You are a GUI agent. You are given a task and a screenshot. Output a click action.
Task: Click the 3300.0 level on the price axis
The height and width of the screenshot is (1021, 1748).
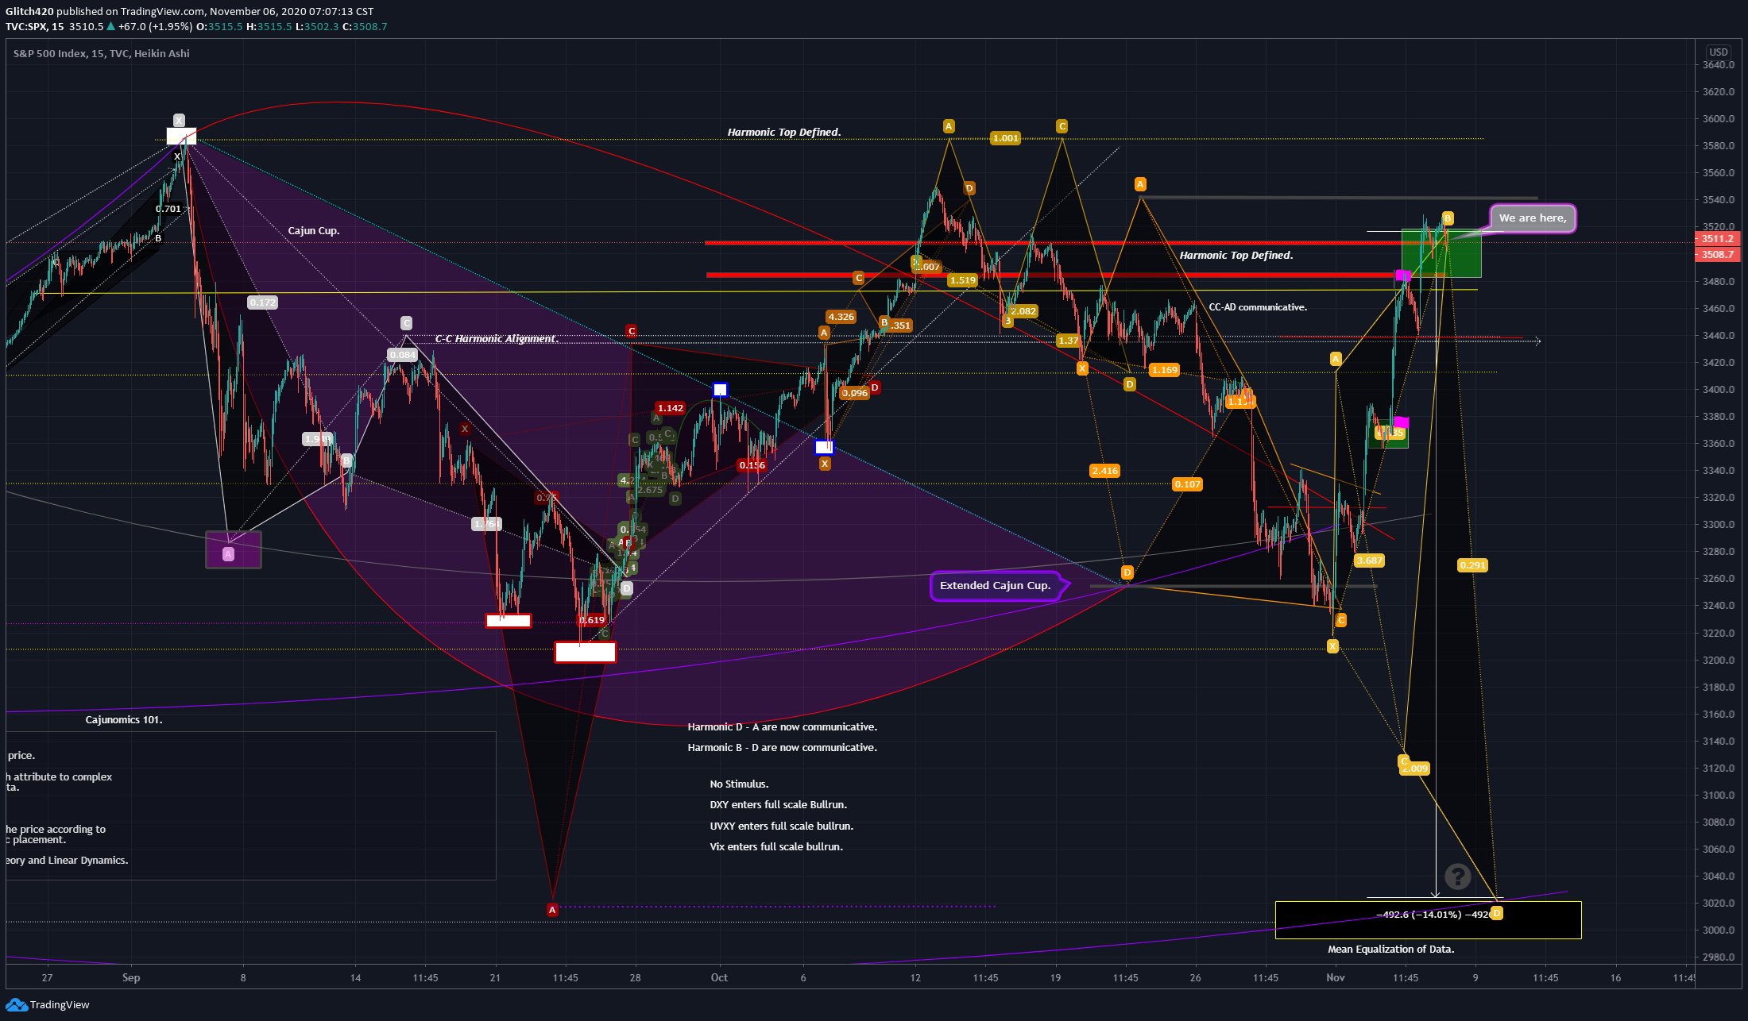coord(1719,525)
